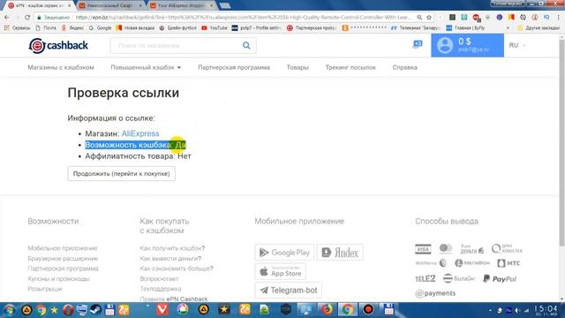This screenshot has height=318, width=565.
Task: Click the PayPal payment logo
Action: pos(500,279)
